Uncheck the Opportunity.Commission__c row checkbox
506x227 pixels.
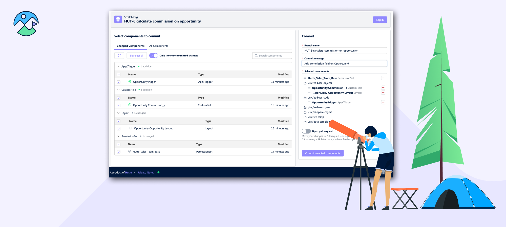pos(119,105)
